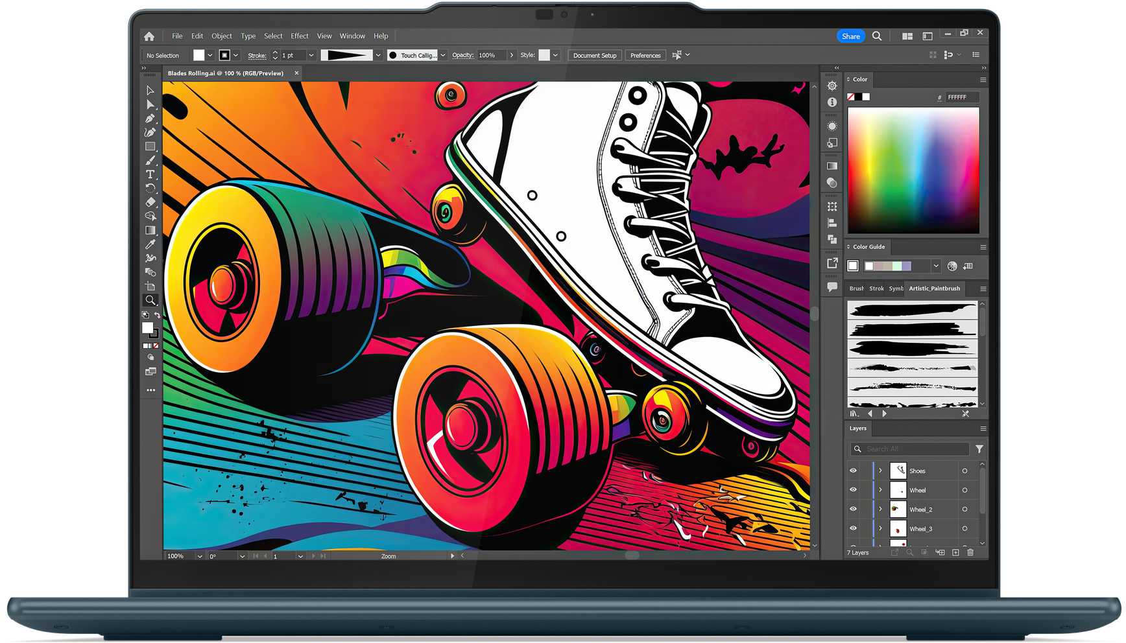Hide the Wheel_2 layer
The height and width of the screenshot is (643, 1126).
point(853,509)
